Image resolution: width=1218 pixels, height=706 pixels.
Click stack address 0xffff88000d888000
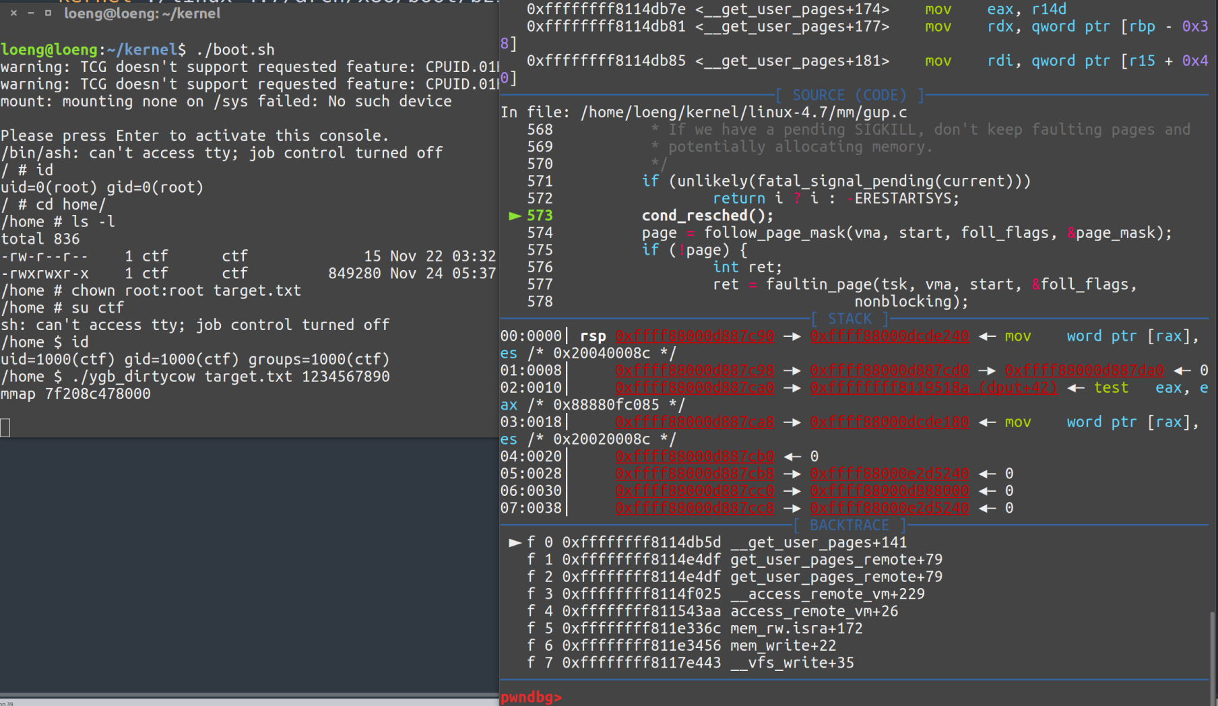(889, 491)
